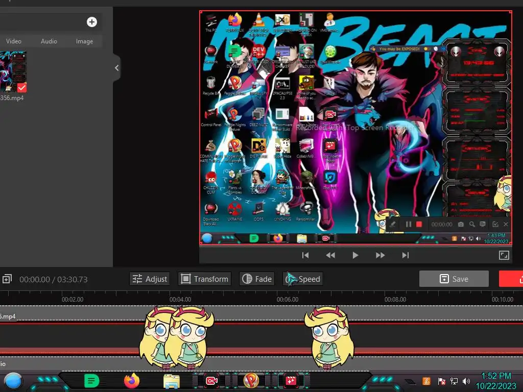Click the fast-forward button under the preview

click(380, 255)
